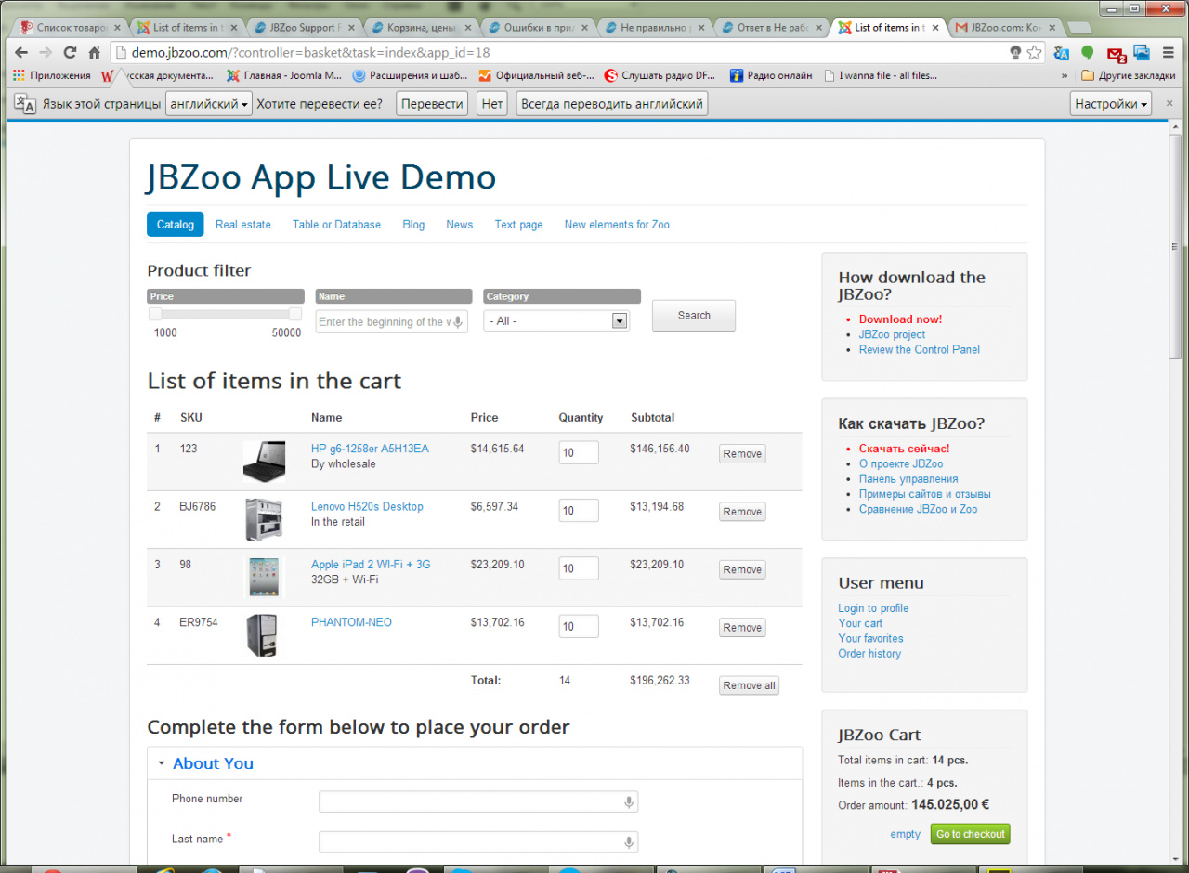Open the Download now! link
The height and width of the screenshot is (873, 1189).
pos(900,319)
